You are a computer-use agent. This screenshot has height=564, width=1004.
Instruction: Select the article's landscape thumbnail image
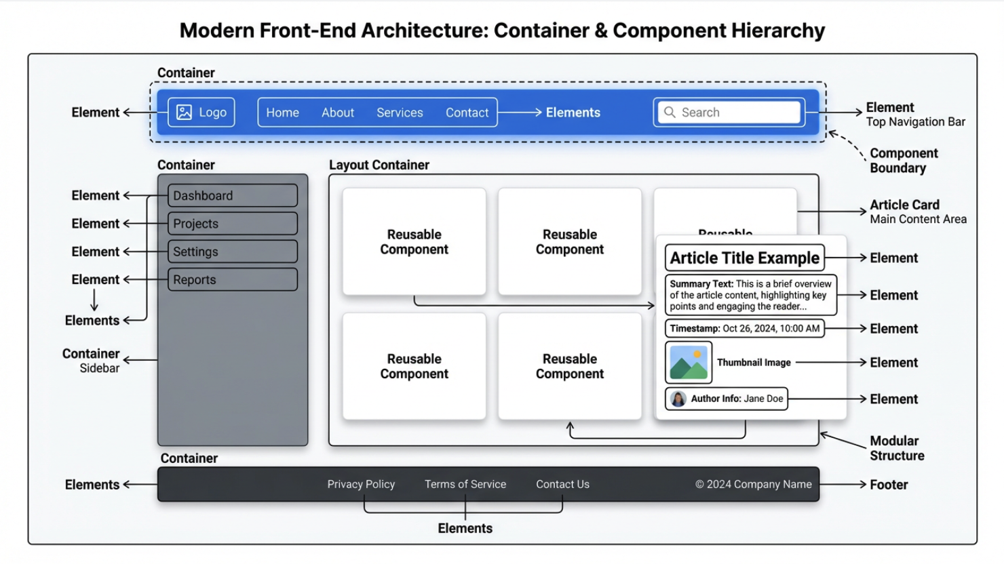click(689, 363)
